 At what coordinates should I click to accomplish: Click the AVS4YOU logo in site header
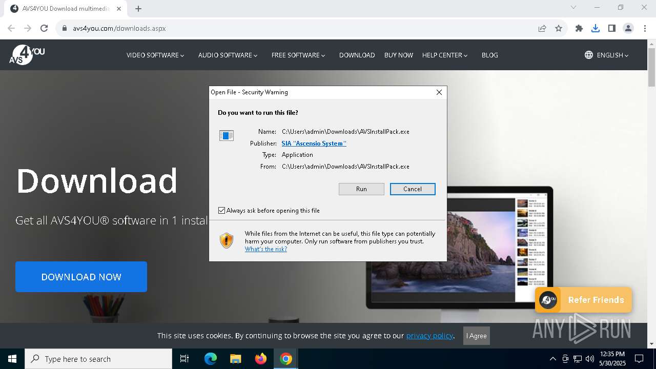click(27, 55)
